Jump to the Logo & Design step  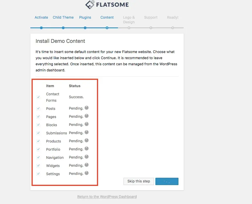[129, 20]
